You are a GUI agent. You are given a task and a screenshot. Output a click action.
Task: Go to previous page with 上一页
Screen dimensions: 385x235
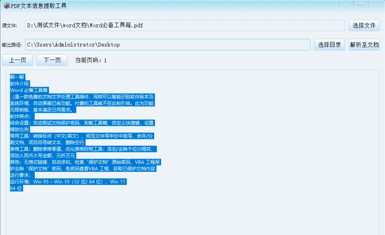18,60
